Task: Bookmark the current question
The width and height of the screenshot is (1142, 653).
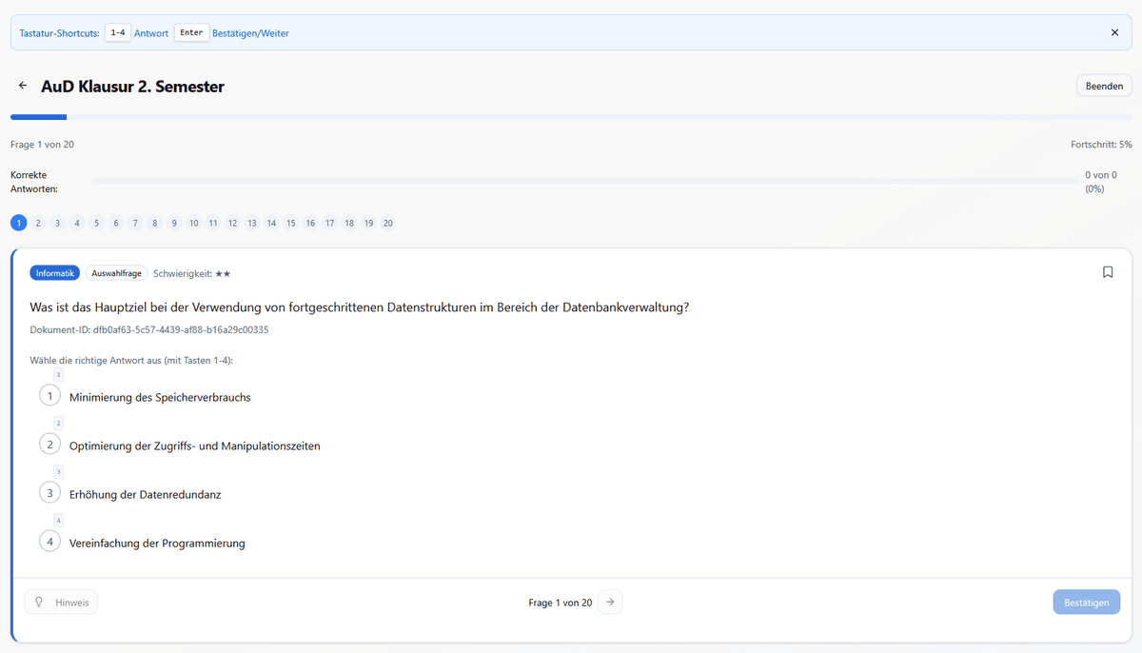Action: coord(1108,272)
